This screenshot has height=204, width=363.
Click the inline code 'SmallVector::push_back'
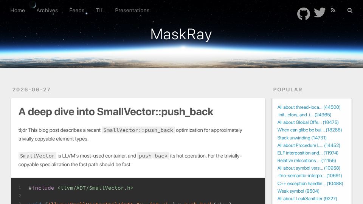pos(138,130)
